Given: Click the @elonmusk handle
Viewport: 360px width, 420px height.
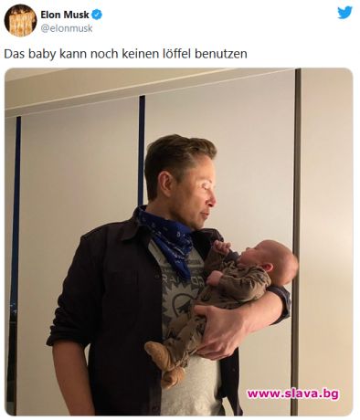Looking at the screenshot, I should pos(67,28).
